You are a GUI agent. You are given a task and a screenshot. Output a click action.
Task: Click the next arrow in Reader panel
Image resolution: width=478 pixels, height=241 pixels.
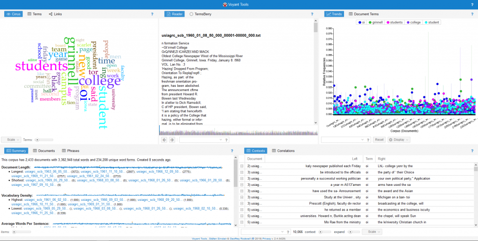tap(172, 140)
